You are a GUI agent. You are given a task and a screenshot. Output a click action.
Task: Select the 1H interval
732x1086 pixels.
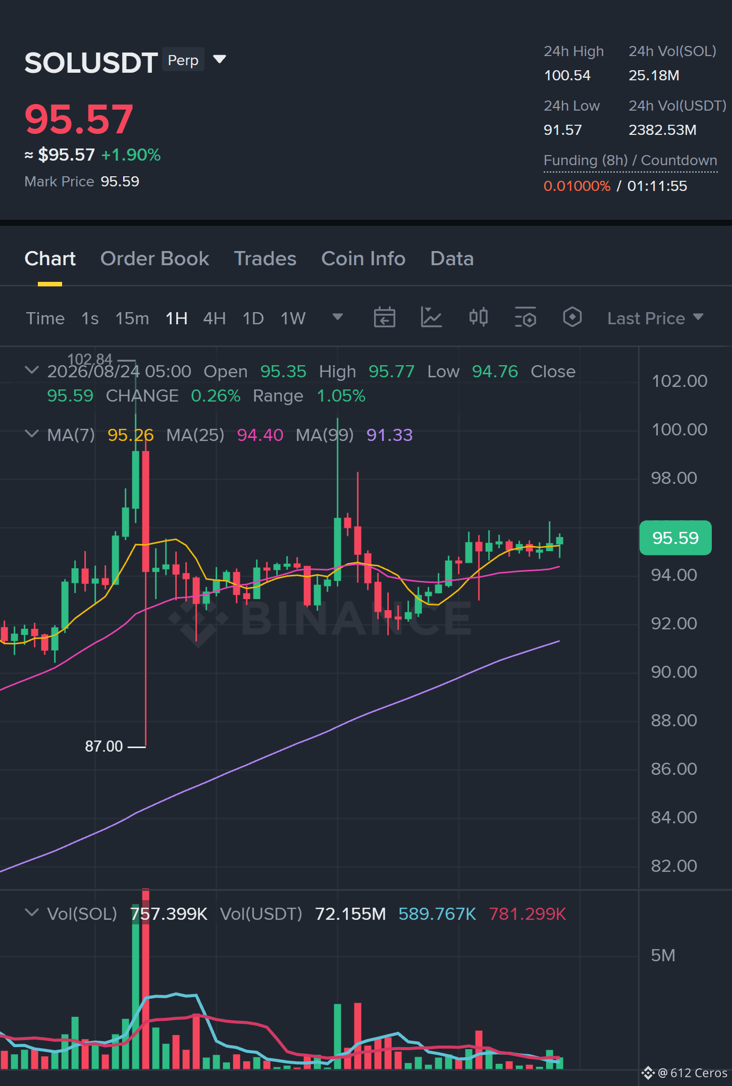[177, 318]
